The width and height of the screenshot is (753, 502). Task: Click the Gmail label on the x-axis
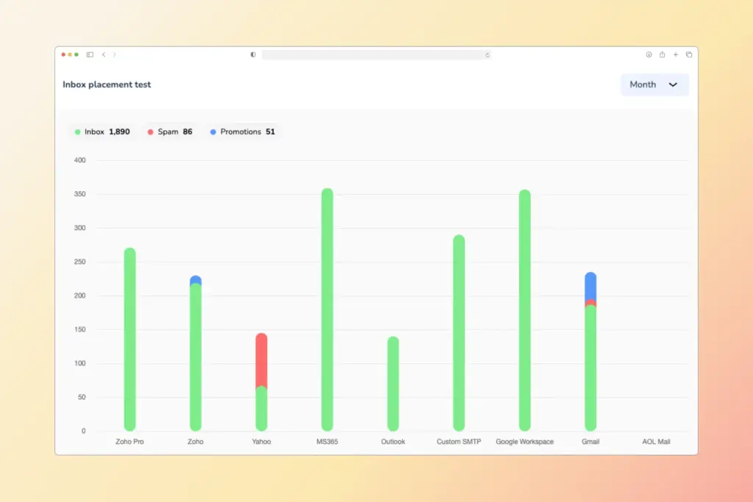(x=590, y=442)
